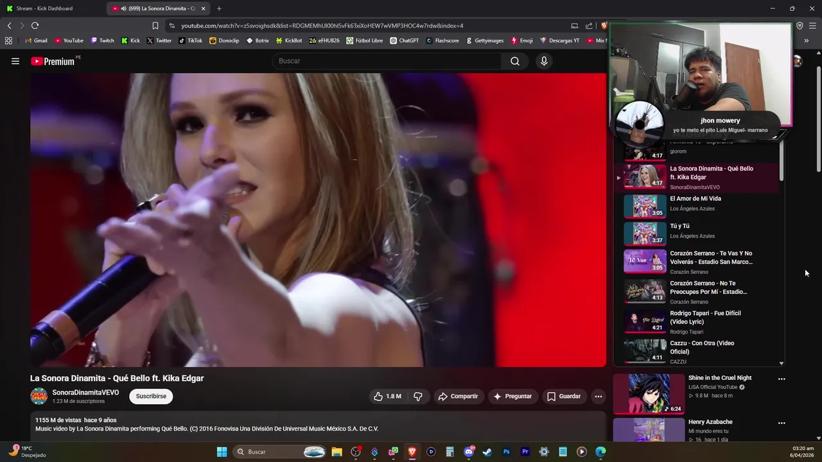The width and height of the screenshot is (822, 462).
Task: Switch to Stream - Kick Dashboard tab
Action: click(50, 8)
